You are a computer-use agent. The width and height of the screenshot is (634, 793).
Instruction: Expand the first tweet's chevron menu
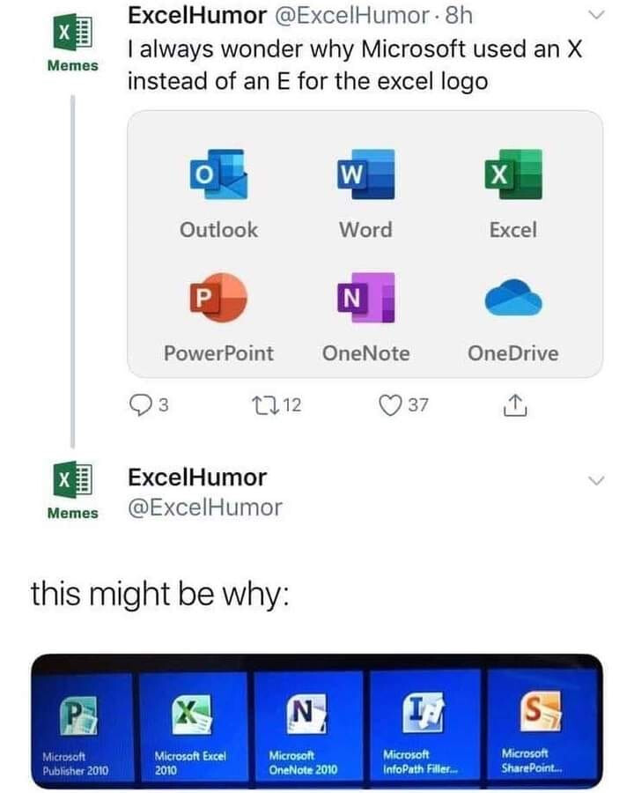point(597,15)
